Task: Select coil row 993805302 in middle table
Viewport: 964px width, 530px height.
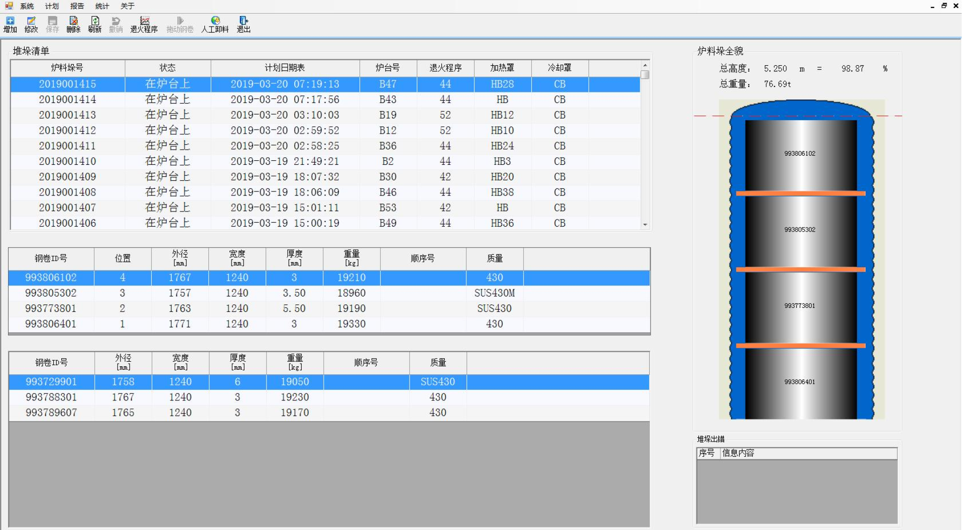Action: point(329,293)
